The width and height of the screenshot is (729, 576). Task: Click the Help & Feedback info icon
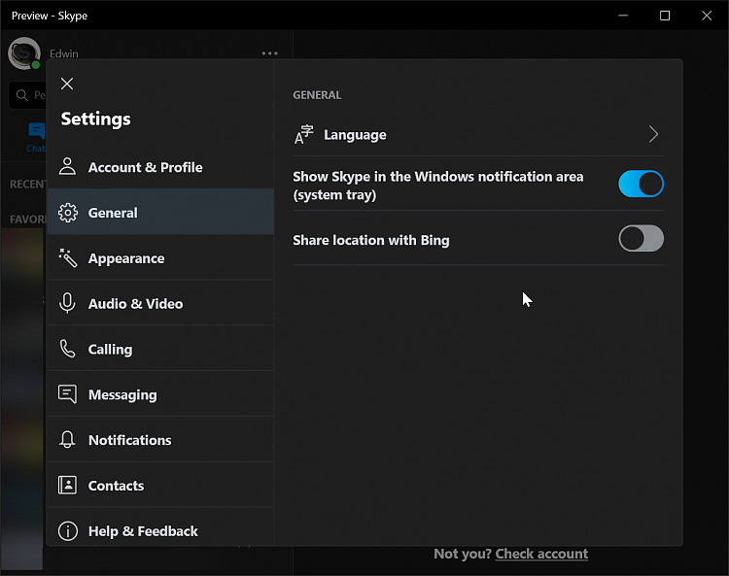tap(68, 530)
